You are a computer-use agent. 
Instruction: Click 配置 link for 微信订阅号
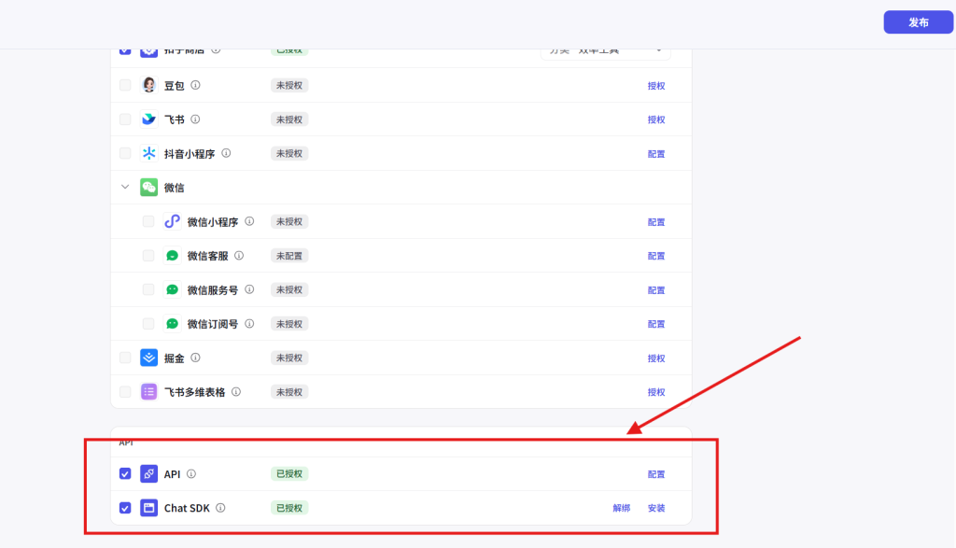click(x=656, y=324)
